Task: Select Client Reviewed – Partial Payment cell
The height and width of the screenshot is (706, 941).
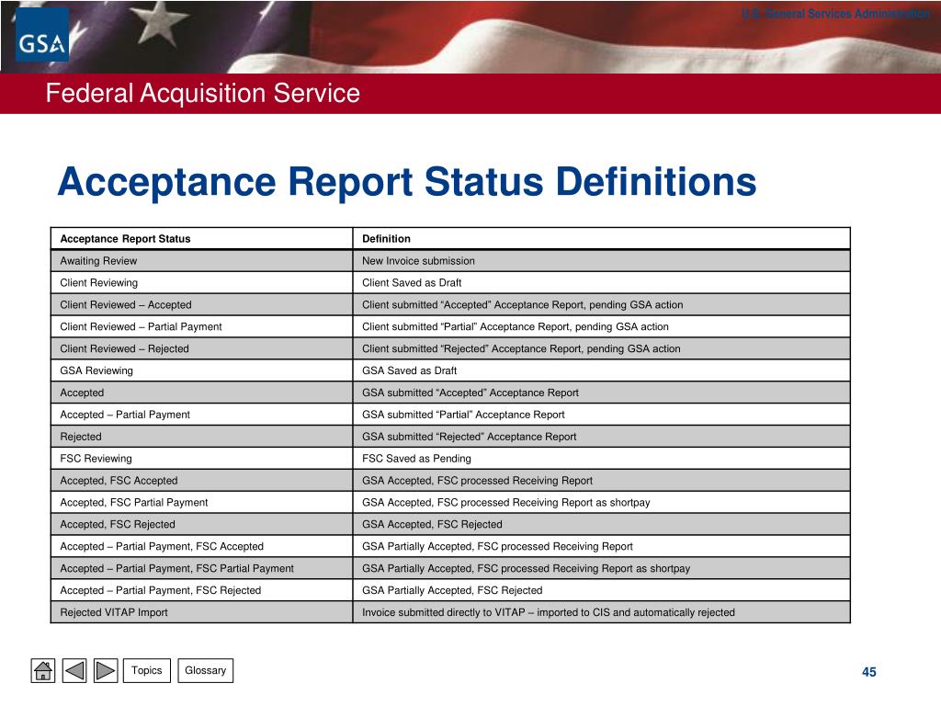Action: (201, 326)
